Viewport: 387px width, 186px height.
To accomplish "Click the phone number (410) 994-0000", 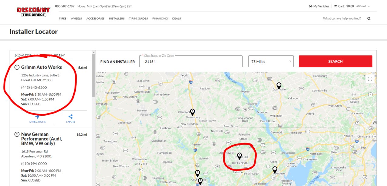I will [34, 164].
